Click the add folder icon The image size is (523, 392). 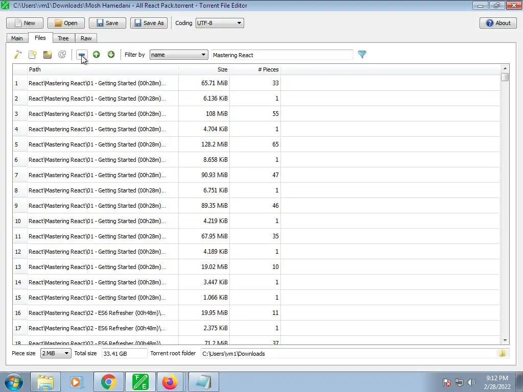click(47, 54)
